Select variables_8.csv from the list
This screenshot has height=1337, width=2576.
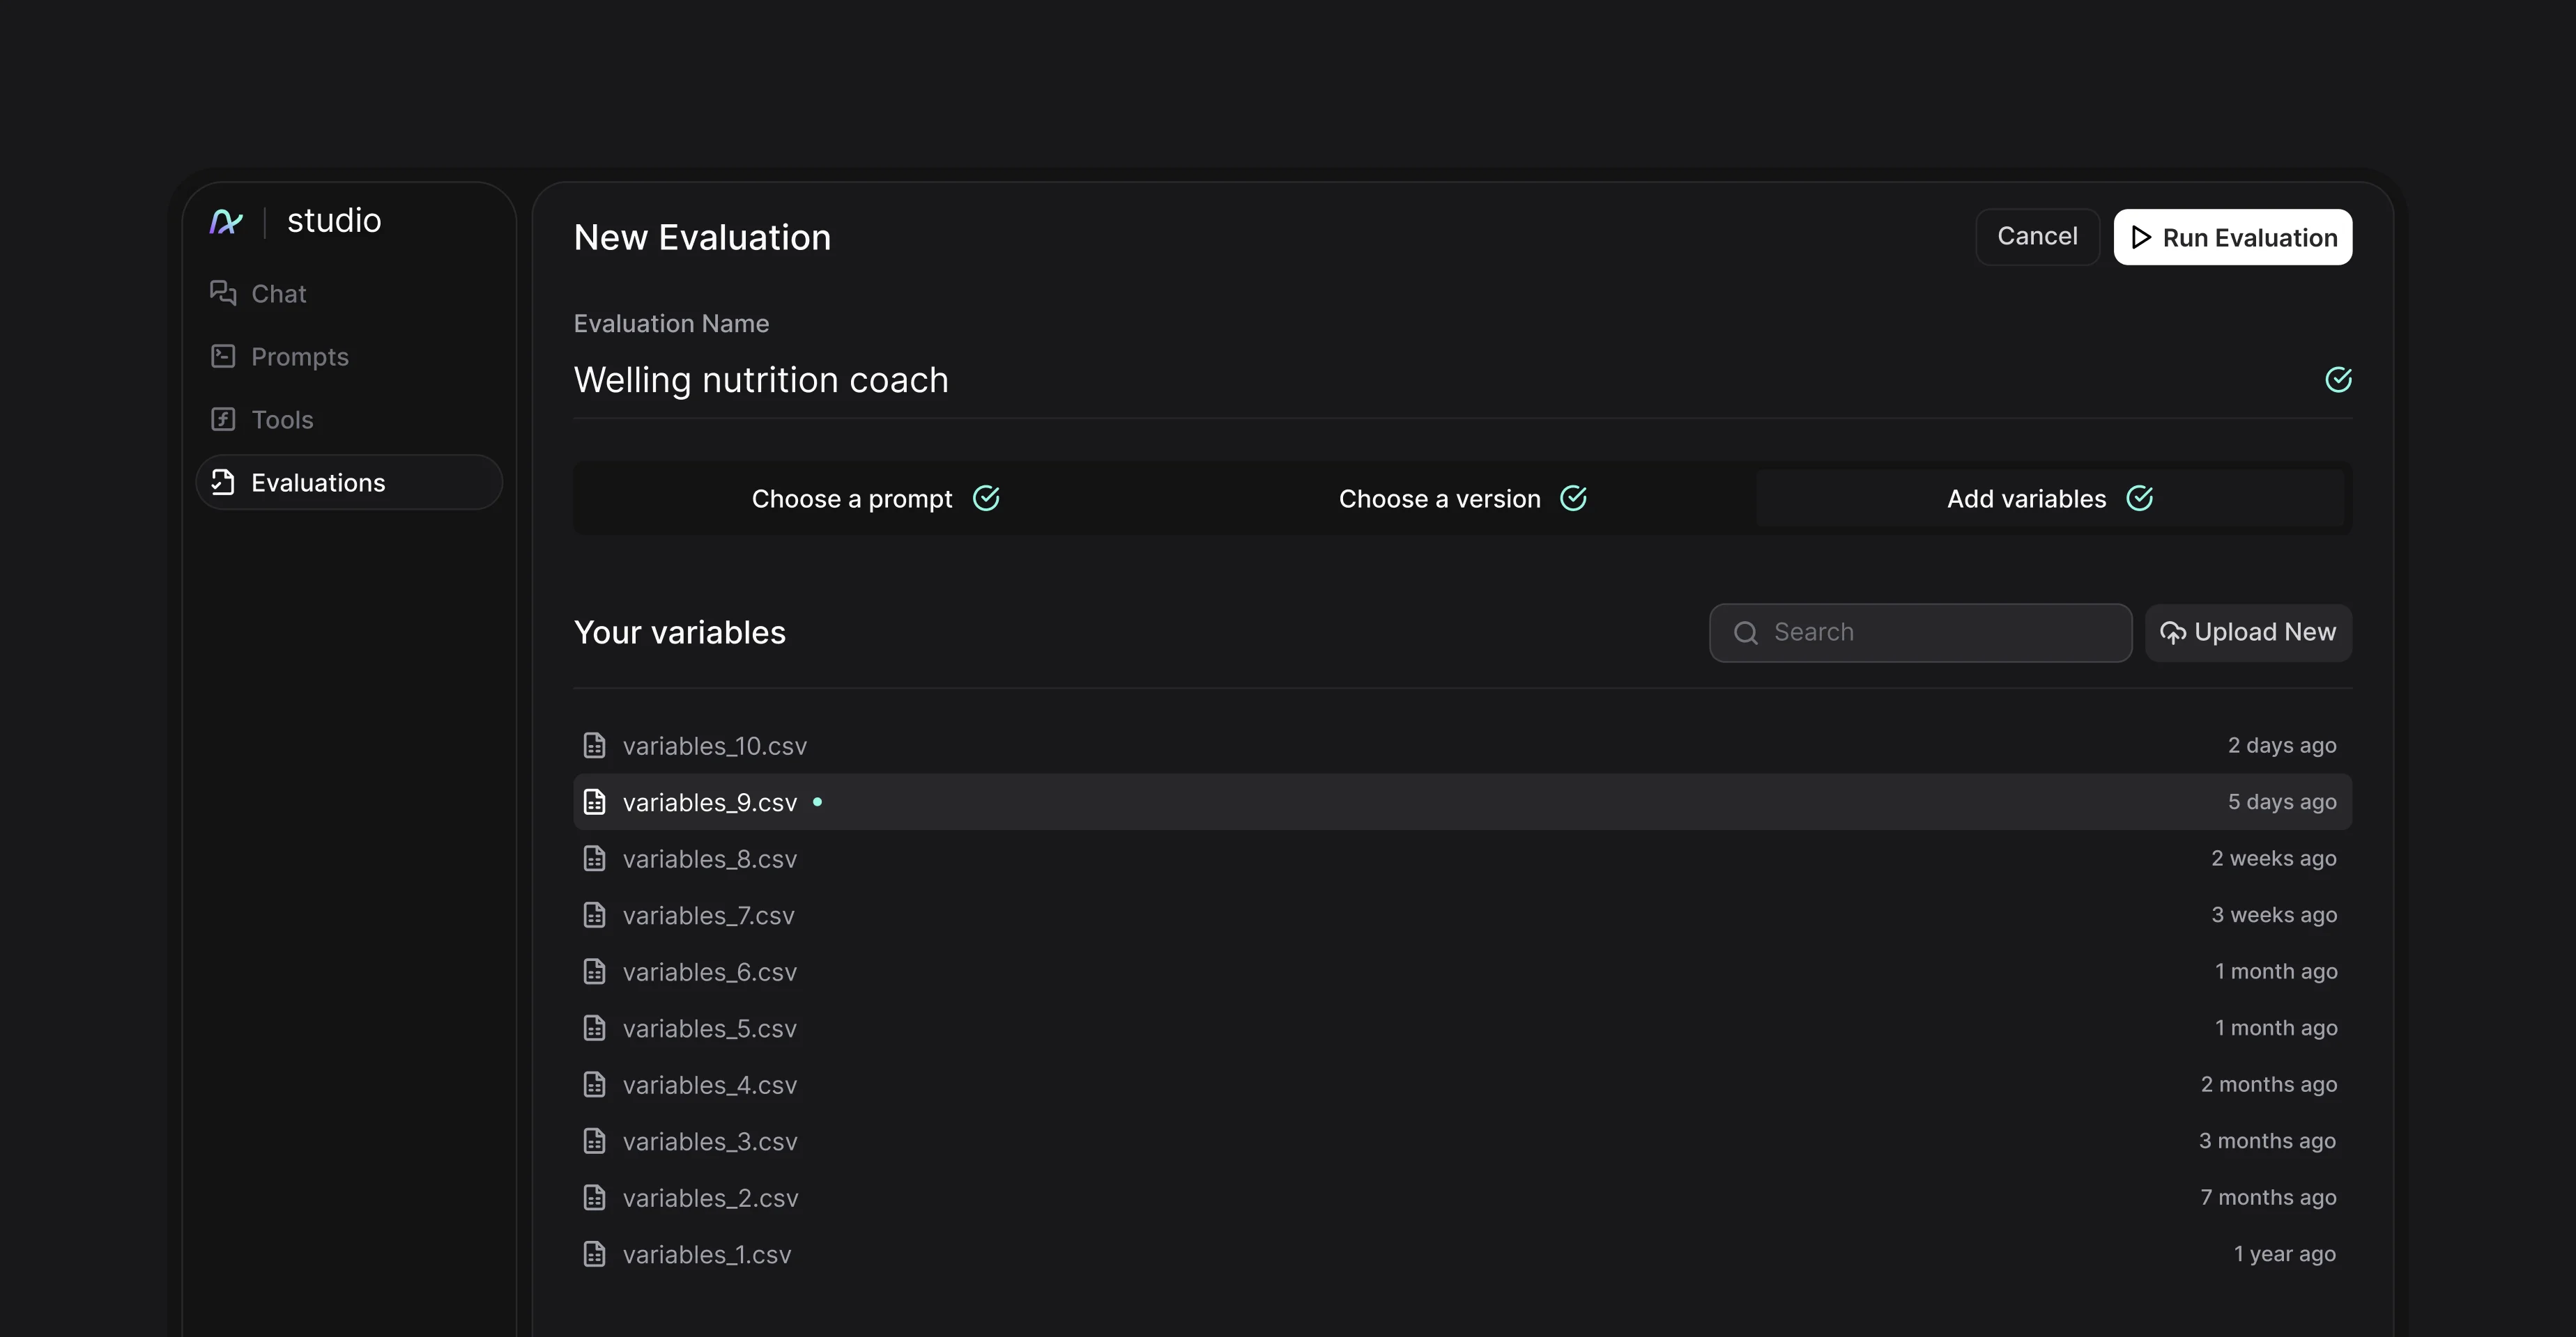pos(710,859)
